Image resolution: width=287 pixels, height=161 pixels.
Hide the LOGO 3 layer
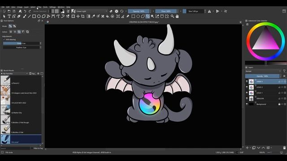pyautogui.click(x=247, y=81)
